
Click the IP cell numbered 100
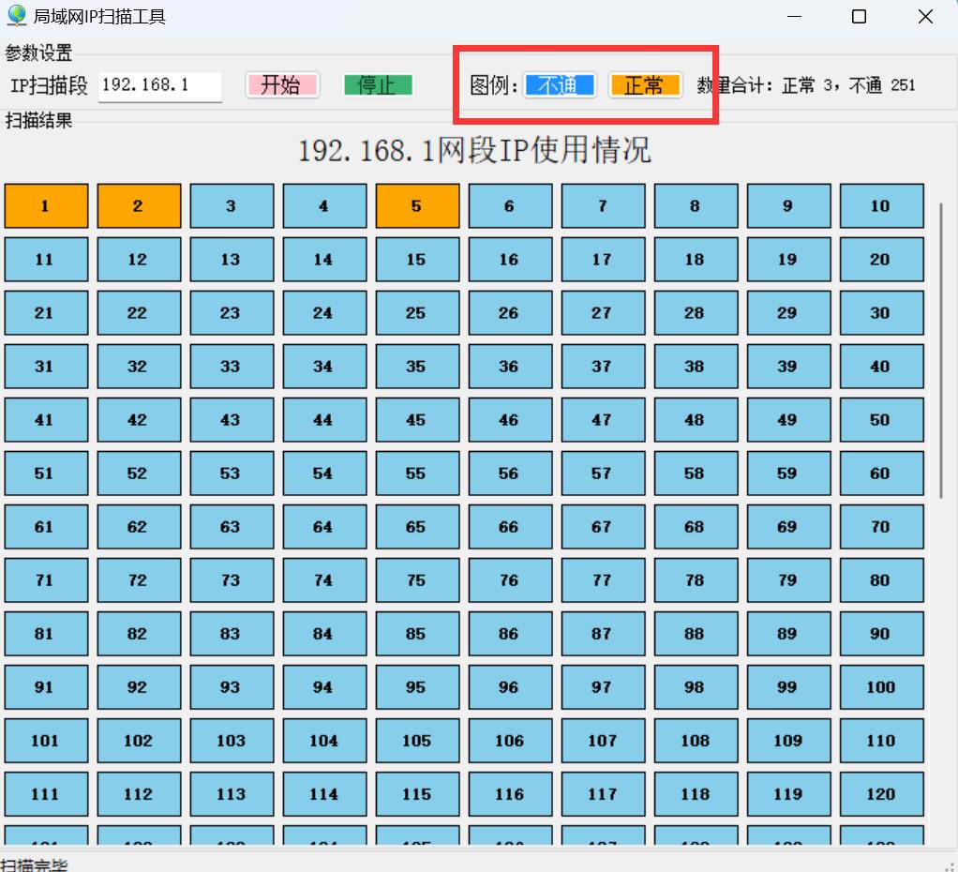pyautogui.click(x=881, y=687)
